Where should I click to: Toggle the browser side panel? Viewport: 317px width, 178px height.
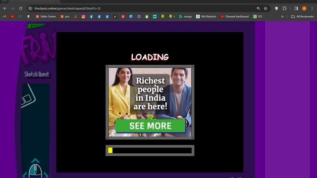296,8
